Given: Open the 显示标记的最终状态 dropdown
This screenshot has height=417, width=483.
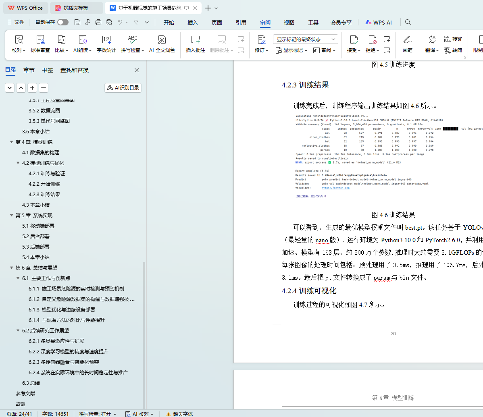Looking at the screenshot, I should 305,39.
